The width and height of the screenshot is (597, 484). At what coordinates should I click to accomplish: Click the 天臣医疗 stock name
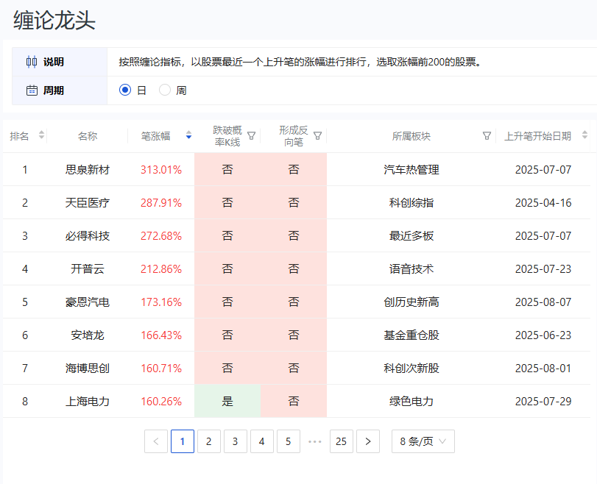tap(88, 202)
